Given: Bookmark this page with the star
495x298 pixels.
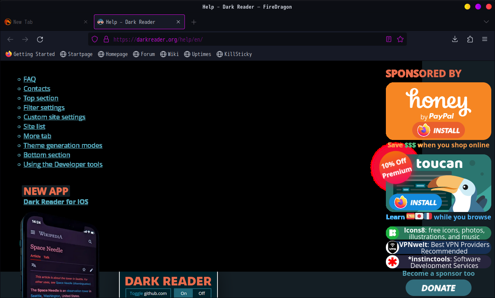Looking at the screenshot, I should pyautogui.click(x=400, y=40).
